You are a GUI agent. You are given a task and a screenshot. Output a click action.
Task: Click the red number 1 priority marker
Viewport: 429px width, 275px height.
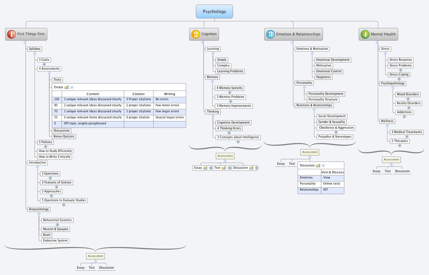coord(11,34)
